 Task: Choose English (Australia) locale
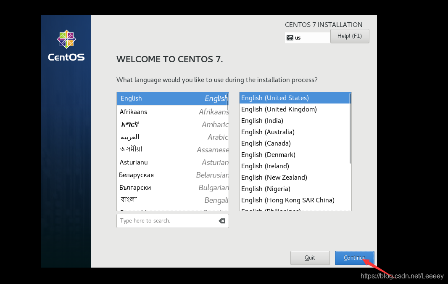(294, 132)
